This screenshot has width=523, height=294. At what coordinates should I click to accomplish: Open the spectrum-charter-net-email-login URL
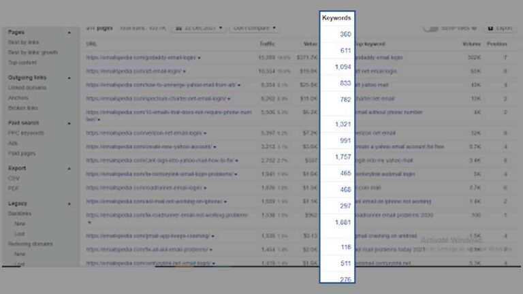click(x=156, y=99)
